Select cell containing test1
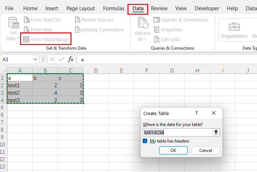 20,85
